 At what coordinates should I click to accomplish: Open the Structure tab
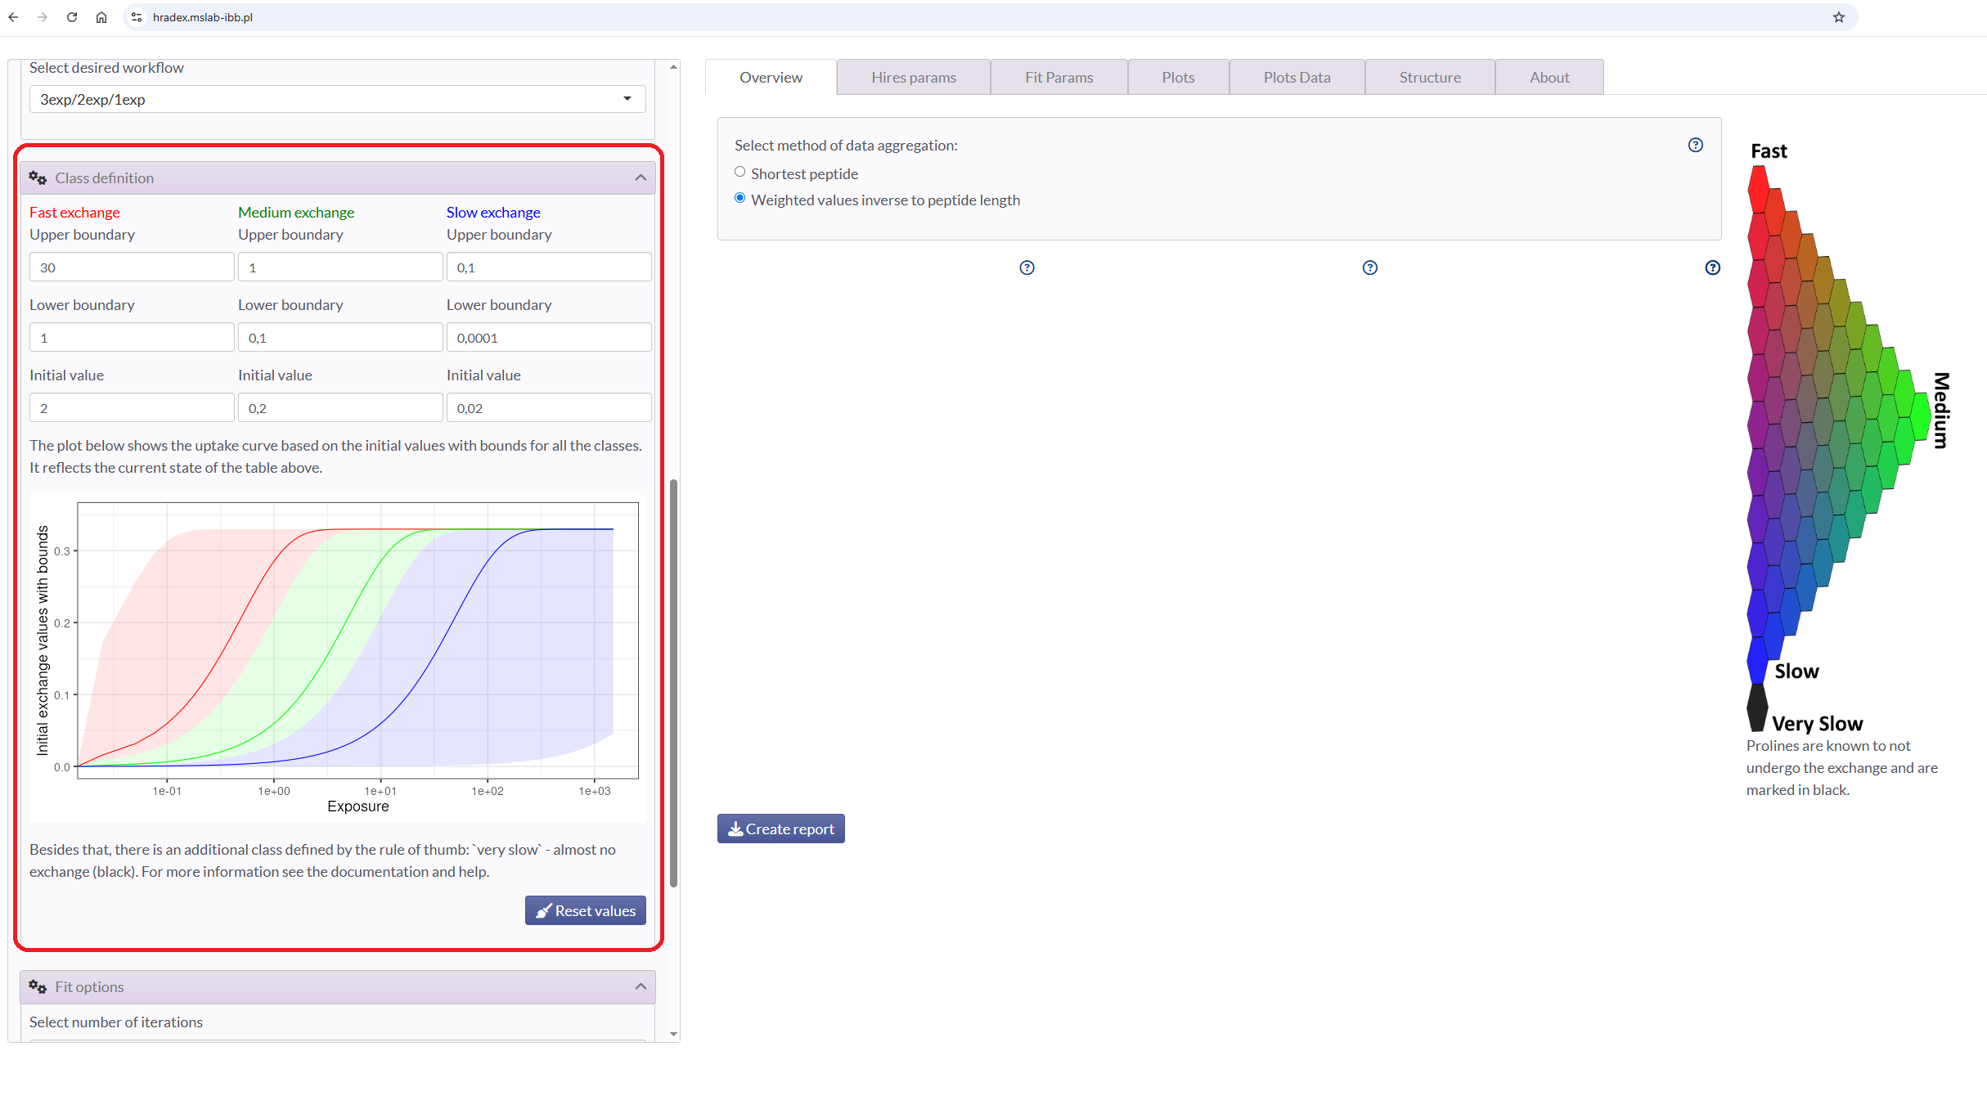1430,77
